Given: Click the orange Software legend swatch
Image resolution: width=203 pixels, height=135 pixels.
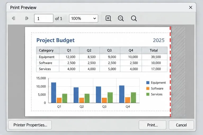Looking at the screenshot, I should tap(148, 89).
